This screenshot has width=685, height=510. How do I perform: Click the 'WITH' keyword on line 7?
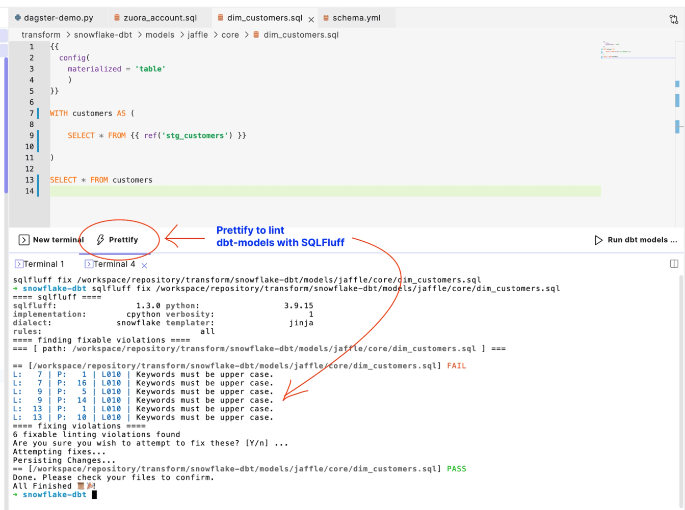coord(59,113)
